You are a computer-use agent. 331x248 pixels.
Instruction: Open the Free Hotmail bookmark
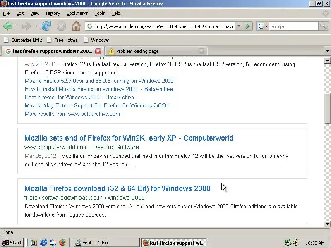point(63,40)
